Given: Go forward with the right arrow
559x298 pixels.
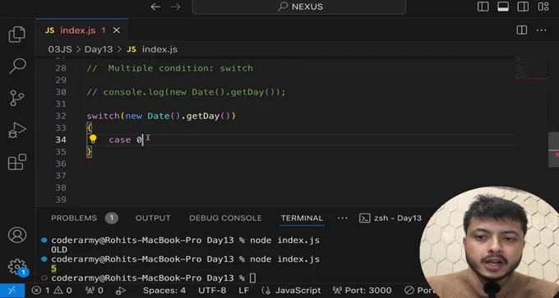Looking at the screenshot, I should 175,7.
